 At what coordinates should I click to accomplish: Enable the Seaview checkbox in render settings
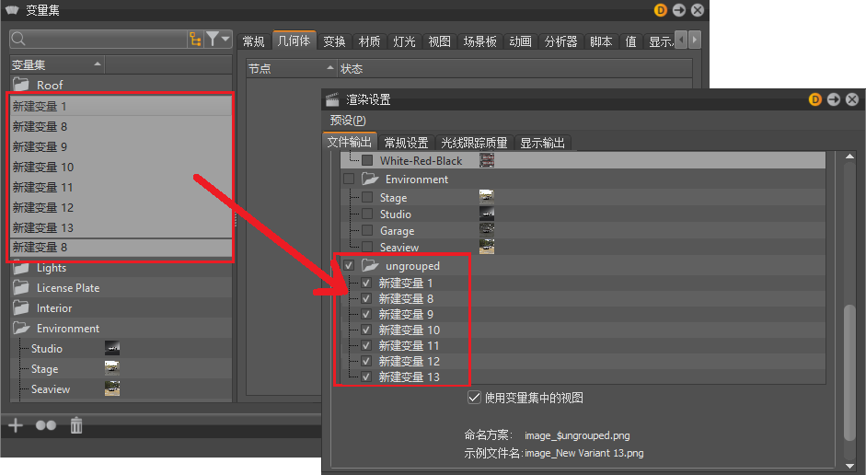(367, 247)
